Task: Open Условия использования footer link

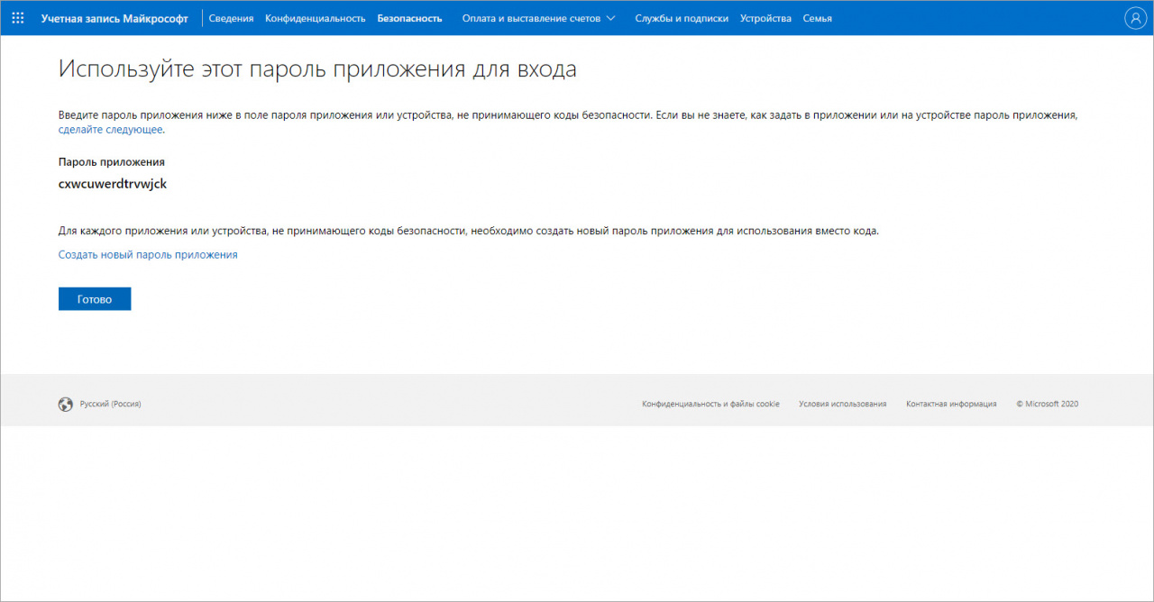Action: pyautogui.click(x=842, y=405)
